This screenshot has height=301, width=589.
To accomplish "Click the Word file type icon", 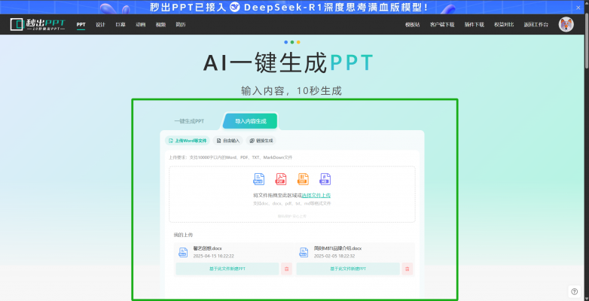I will (x=259, y=179).
